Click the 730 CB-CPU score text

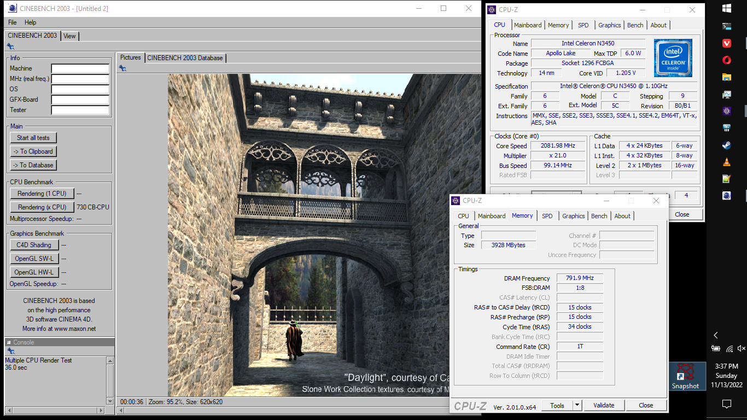93,207
